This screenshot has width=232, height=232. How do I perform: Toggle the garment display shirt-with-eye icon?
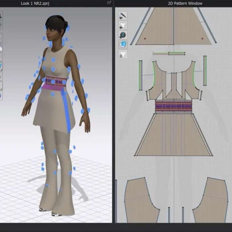coord(123,25)
